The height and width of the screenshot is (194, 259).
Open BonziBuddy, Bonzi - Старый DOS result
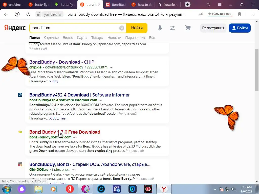90,164
